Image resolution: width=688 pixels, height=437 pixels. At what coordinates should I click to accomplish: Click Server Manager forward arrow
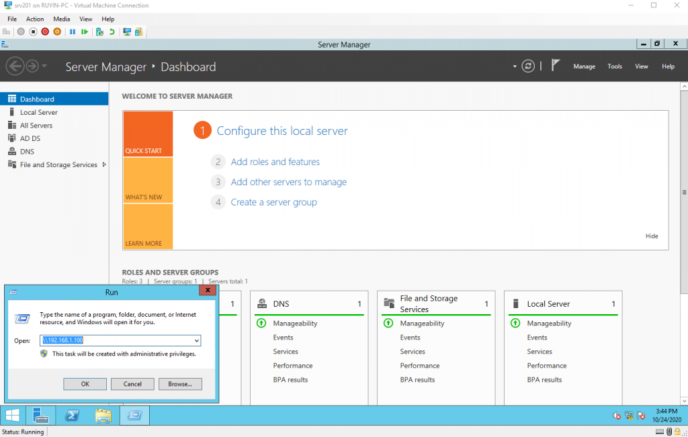[32, 66]
